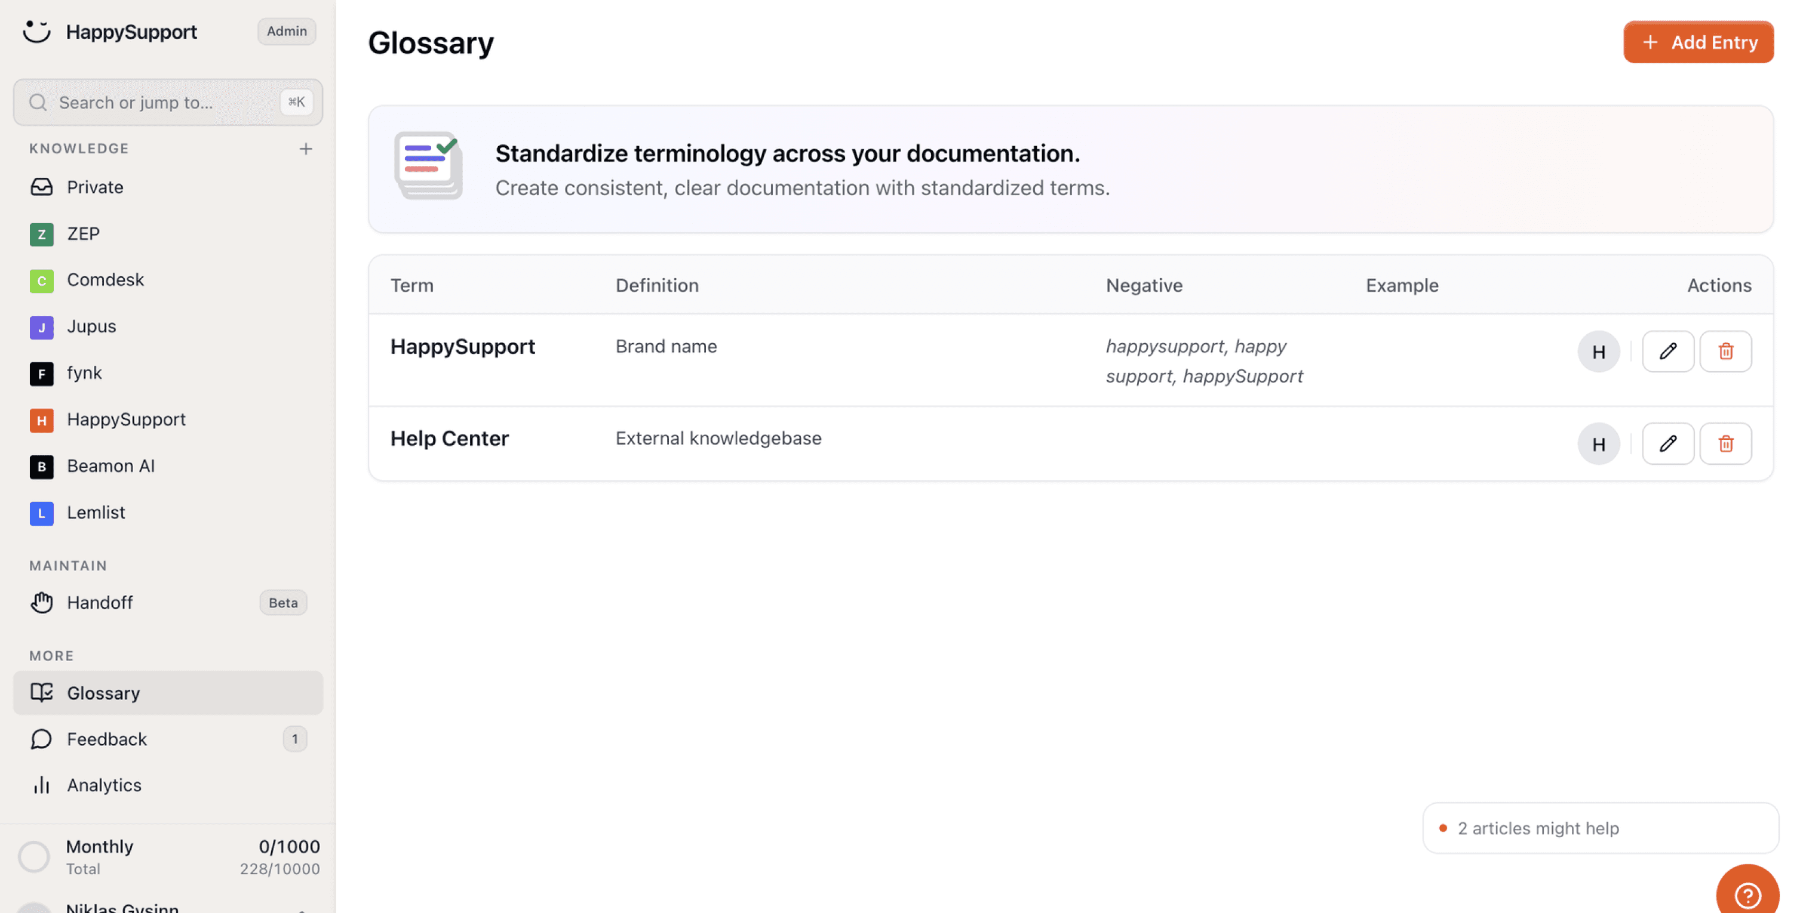Click the purple J icon for Jupus
Viewport: 1806px width, 913px height.
[41, 327]
